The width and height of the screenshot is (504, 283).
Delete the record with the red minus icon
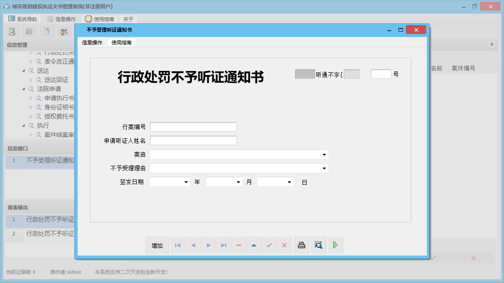click(238, 245)
